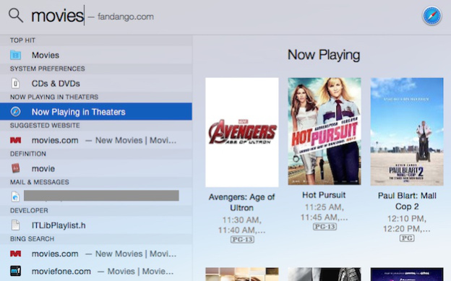Click the PG-13 rating under Avengers

coord(242,239)
